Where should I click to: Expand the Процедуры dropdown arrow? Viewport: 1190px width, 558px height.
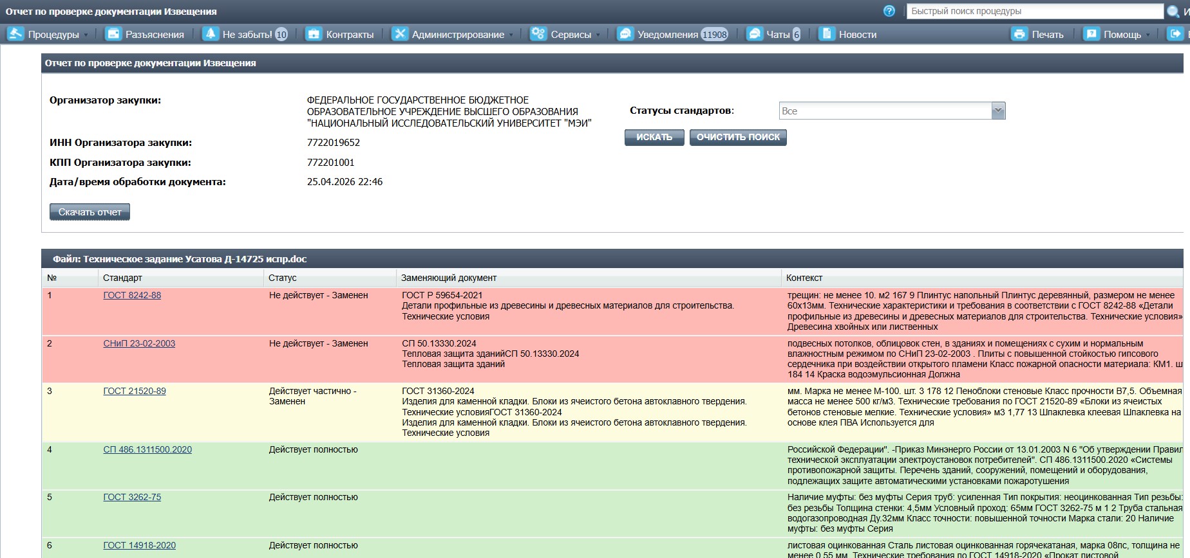tap(86, 35)
